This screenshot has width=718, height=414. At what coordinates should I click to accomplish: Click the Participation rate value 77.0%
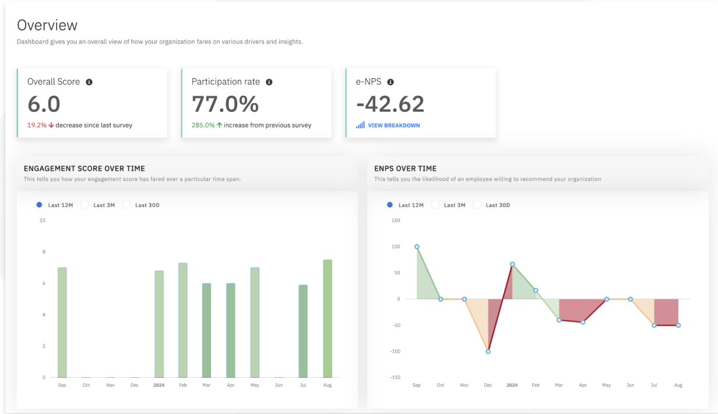pyautogui.click(x=225, y=104)
